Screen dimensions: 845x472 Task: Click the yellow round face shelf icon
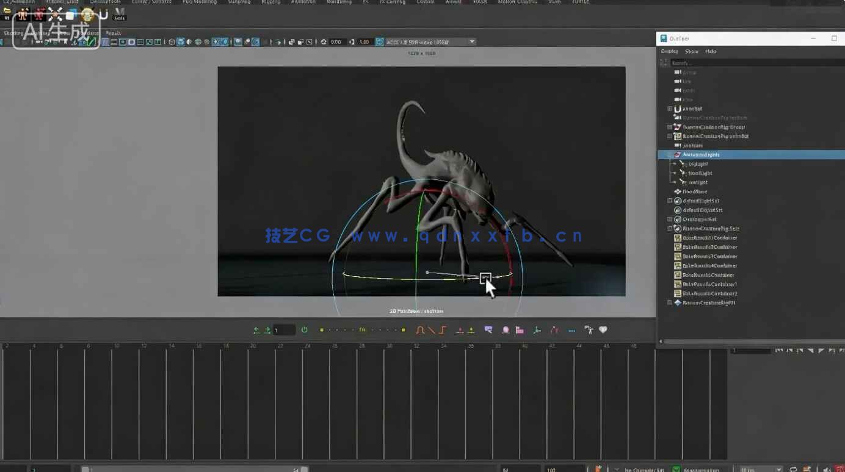tap(87, 14)
